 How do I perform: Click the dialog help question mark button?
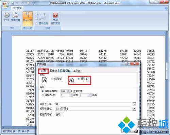128,64
